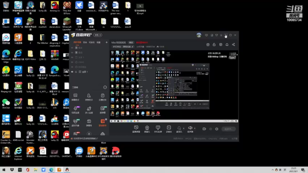
Task: Add a 手机投屏 phone casting source
Action: point(158,129)
